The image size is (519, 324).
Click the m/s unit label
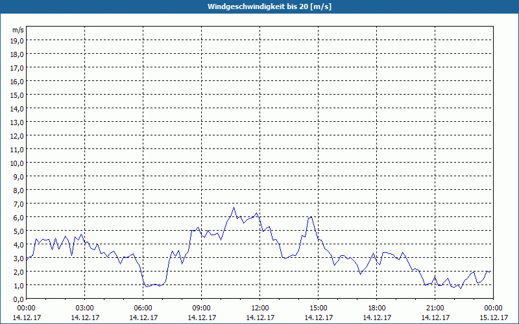18,30
